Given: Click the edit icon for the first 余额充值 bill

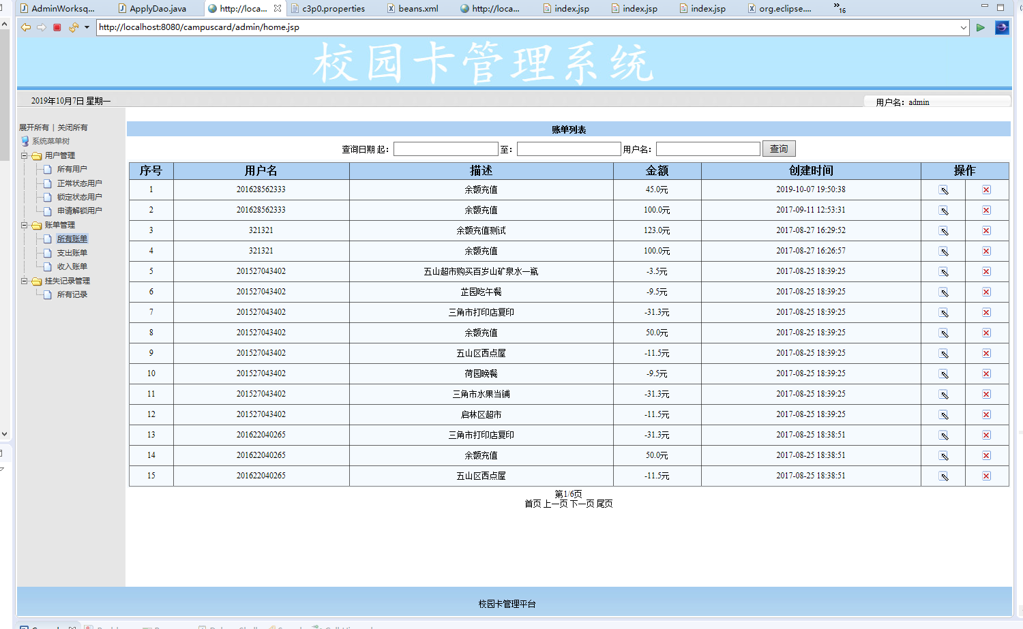Looking at the screenshot, I should (x=943, y=189).
